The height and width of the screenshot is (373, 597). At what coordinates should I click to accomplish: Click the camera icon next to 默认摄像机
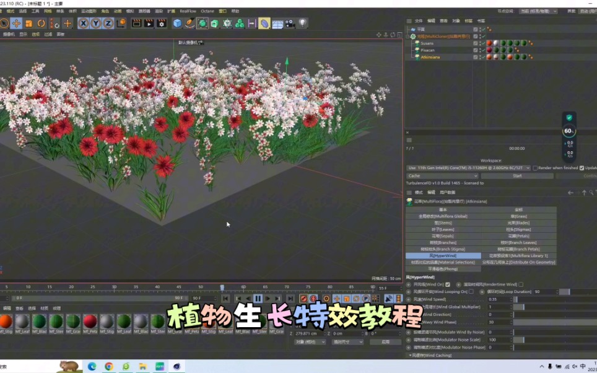coord(201,42)
